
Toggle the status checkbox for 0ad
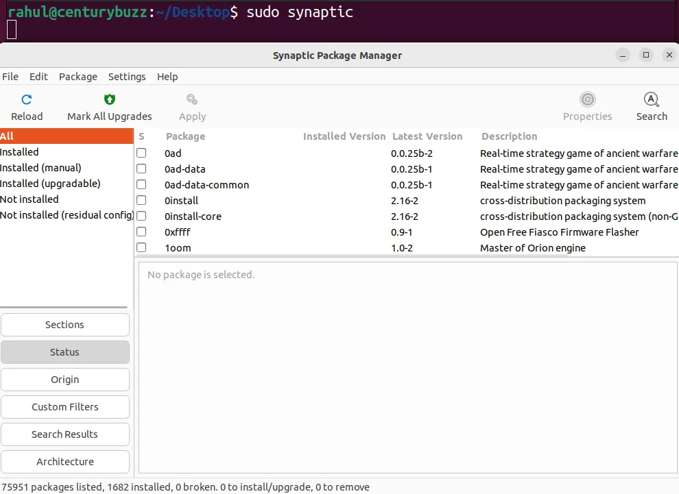click(141, 153)
